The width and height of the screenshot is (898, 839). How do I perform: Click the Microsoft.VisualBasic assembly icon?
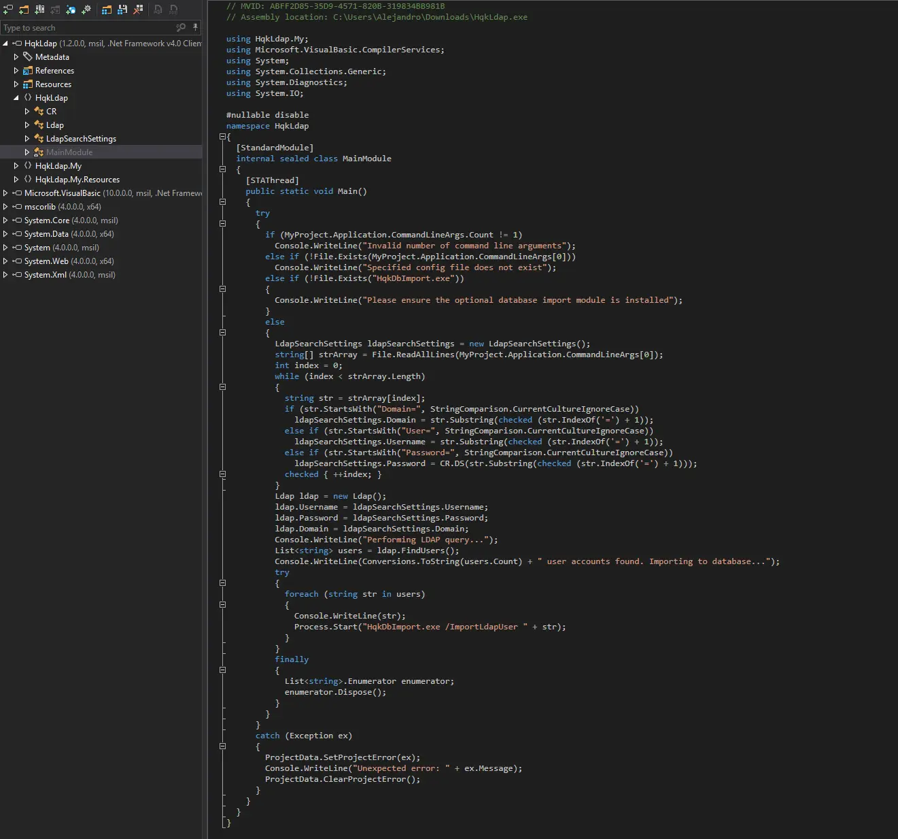coord(17,193)
